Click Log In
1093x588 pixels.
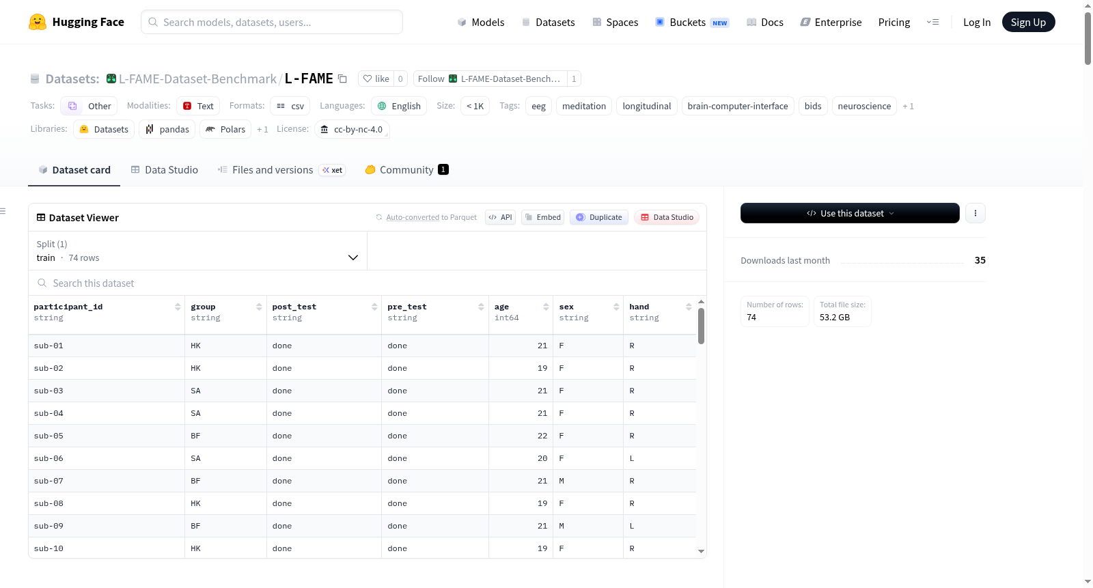point(977,23)
